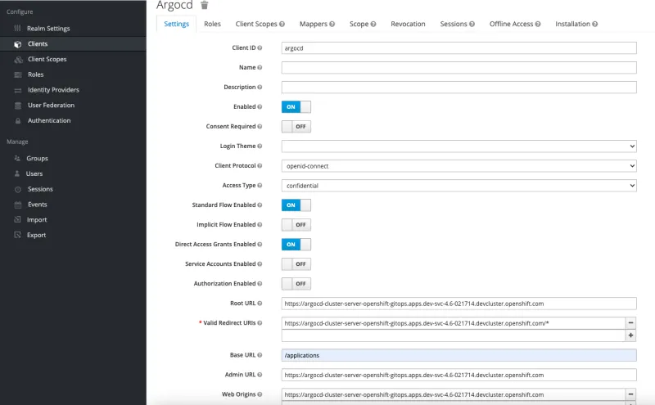Toggle Standard Flow Enabled switch
This screenshot has height=405, width=655.
[x=296, y=205]
